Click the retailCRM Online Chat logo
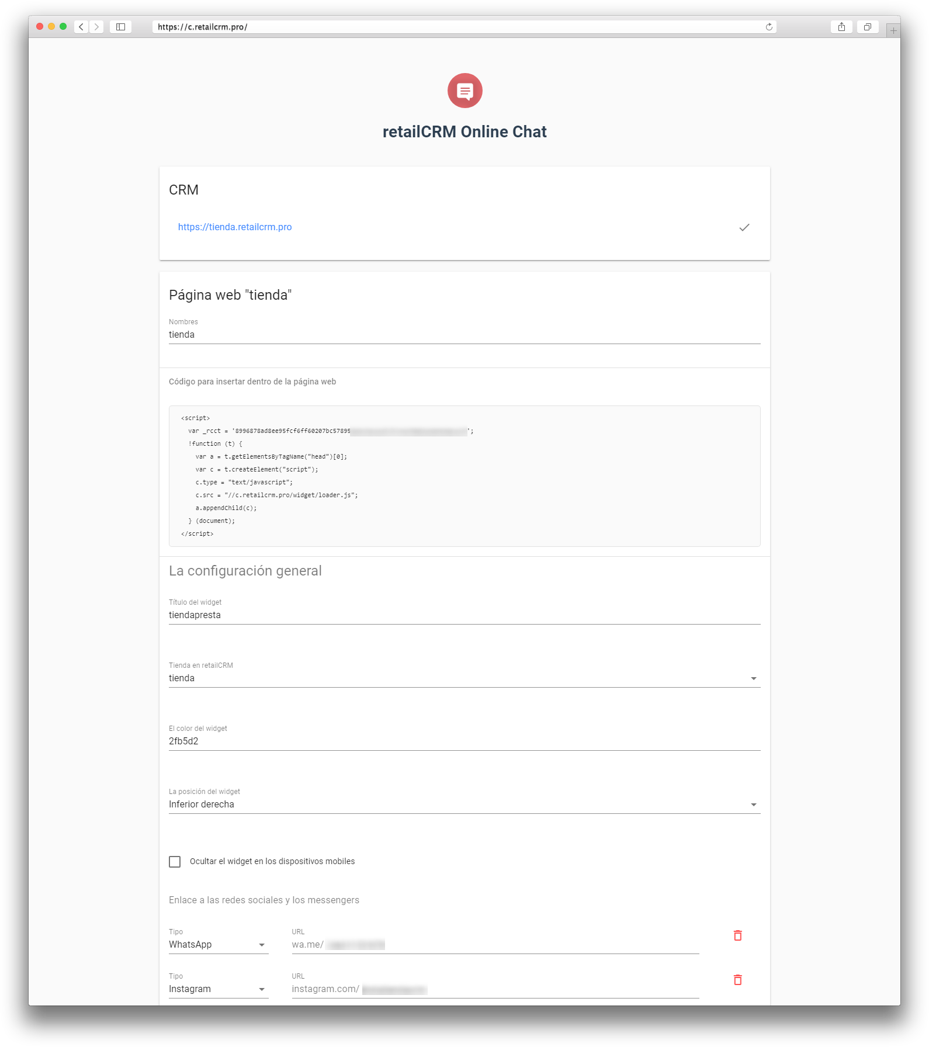This screenshot has height=1047, width=929. [464, 91]
